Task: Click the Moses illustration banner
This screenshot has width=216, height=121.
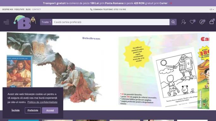Action: point(55,69)
